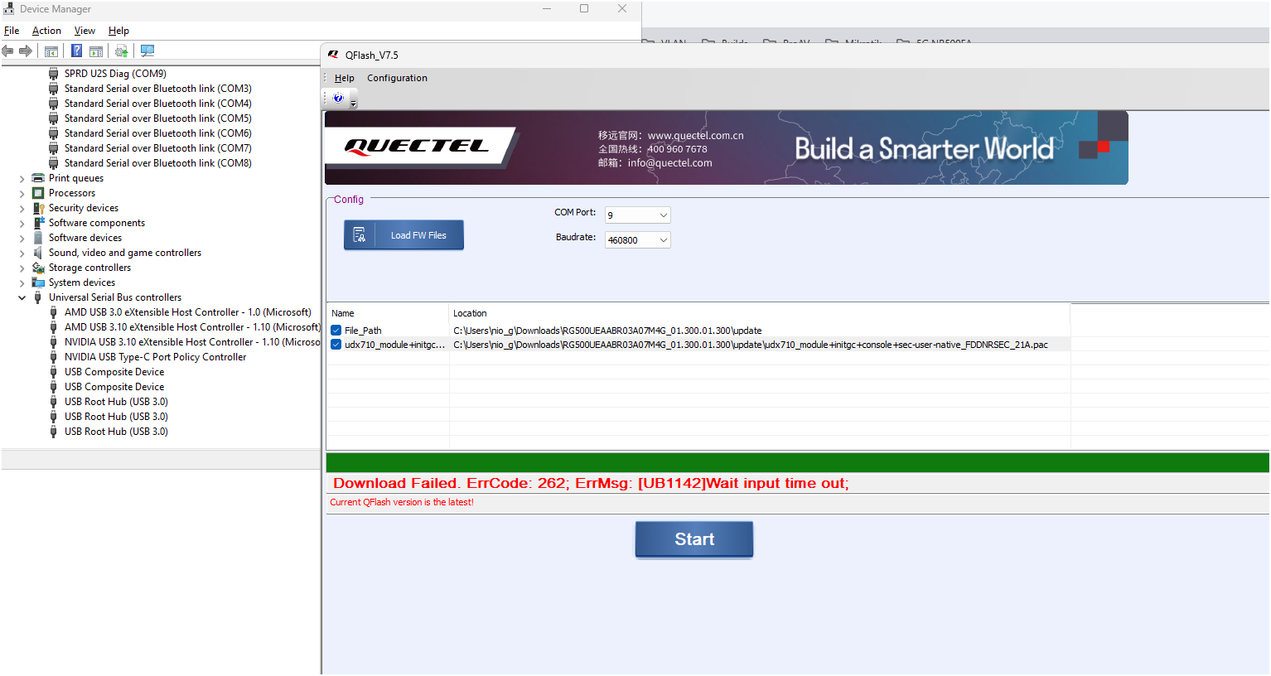Click the blue Help question mark toolbar icon
The image size is (1271, 676).
pos(76,51)
